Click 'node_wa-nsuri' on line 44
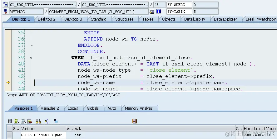277x139 pixels. click(x=98, y=89)
